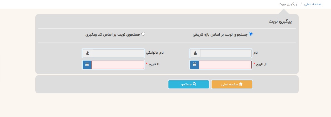The width and height of the screenshot is (331, 117).
Task: Click the پیگیری نوبت panel heading
Action: (x=280, y=21)
